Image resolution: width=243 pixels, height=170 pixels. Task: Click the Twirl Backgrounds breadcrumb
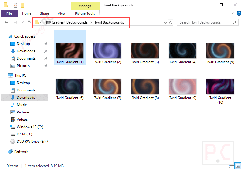click(x=109, y=22)
